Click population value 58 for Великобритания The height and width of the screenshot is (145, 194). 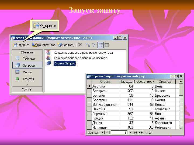144,104
